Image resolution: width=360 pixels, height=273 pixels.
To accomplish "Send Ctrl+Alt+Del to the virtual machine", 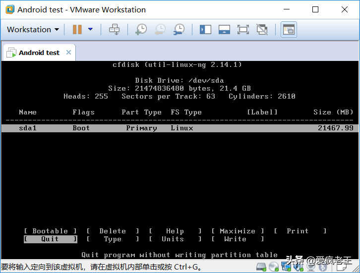I will [114, 29].
